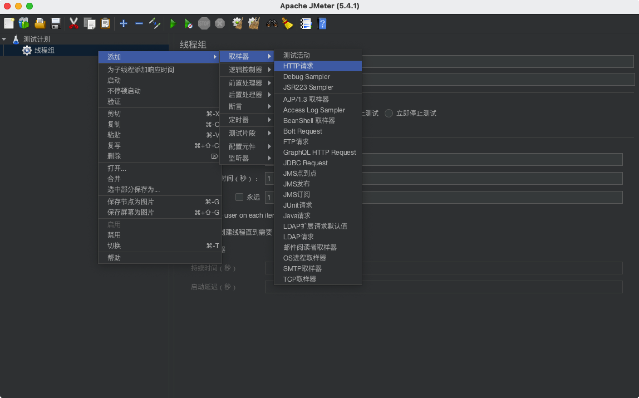
Task: Click 复制 in context menu
Action: coord(159,124)
